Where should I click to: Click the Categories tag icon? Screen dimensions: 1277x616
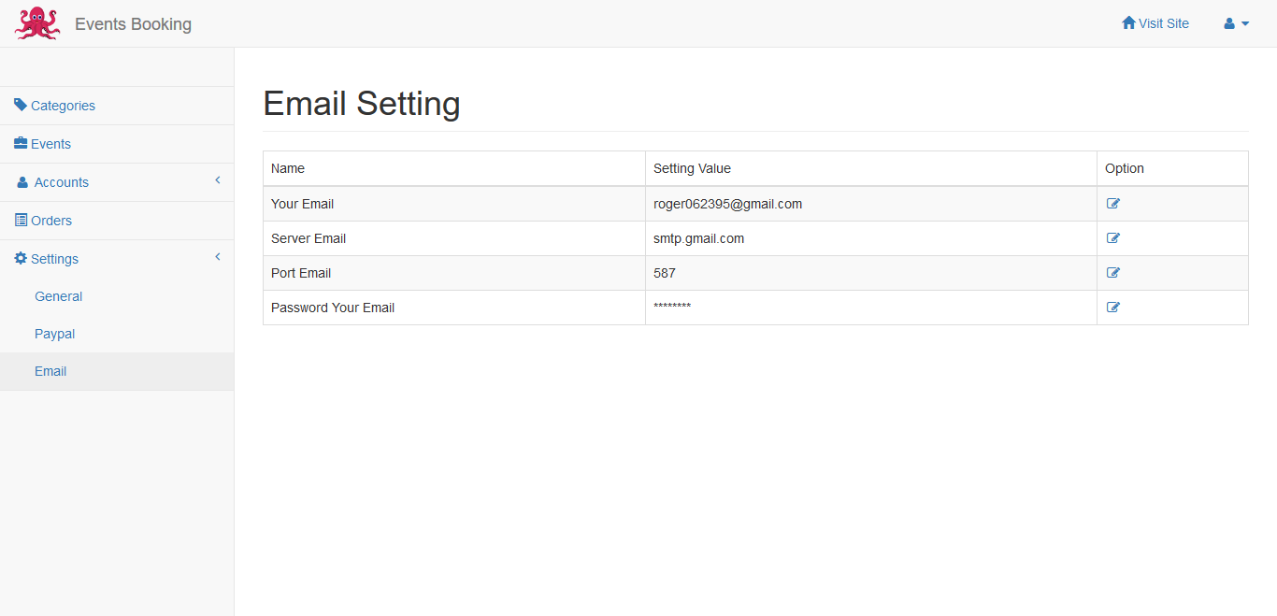click(21, 105)
